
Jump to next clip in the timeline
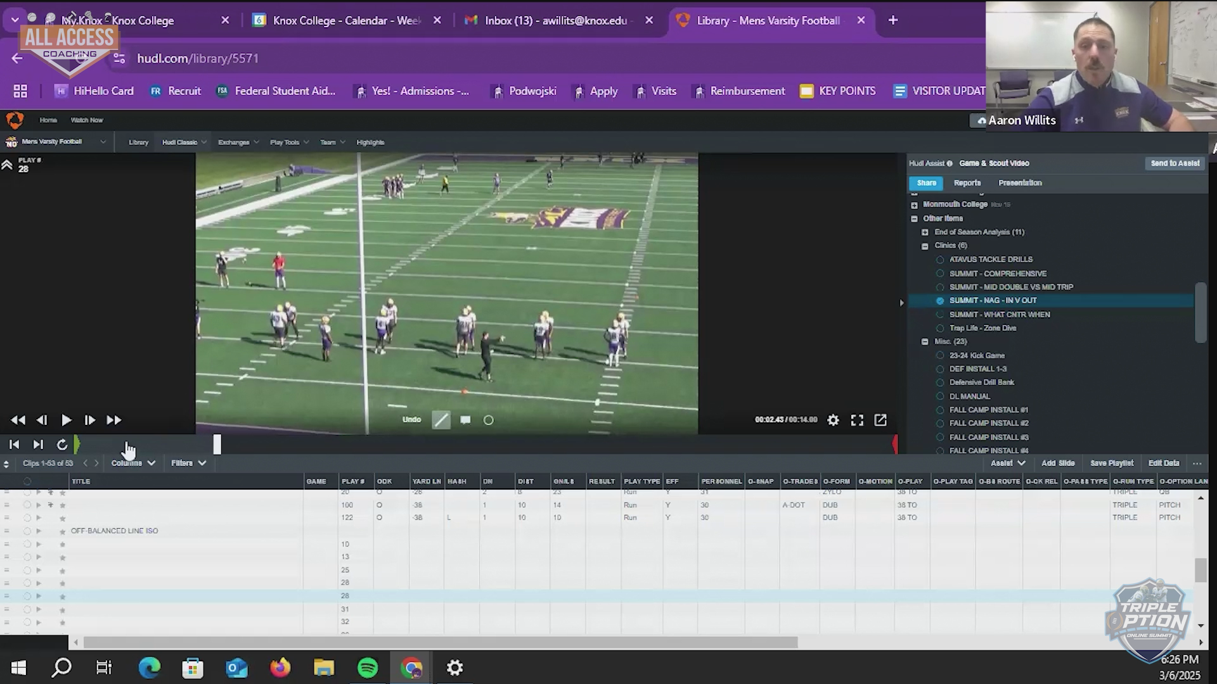click(x=38, y=445)
